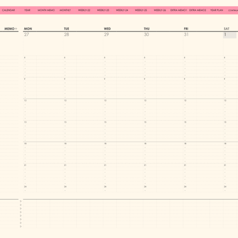This screenshot has height=238, width=238.
Task: Click the SAT column header
Action: (227, 29)
